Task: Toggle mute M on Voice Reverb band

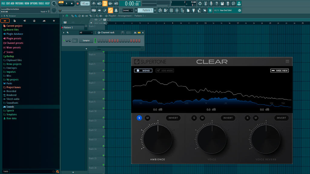Action: pyautogui.click(x=256, y=118)
